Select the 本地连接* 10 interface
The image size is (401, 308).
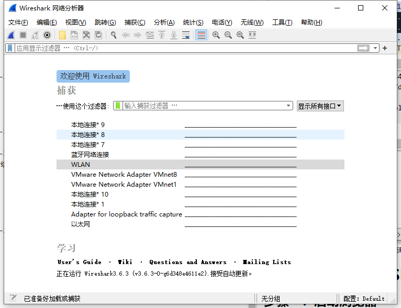[200, 195]
